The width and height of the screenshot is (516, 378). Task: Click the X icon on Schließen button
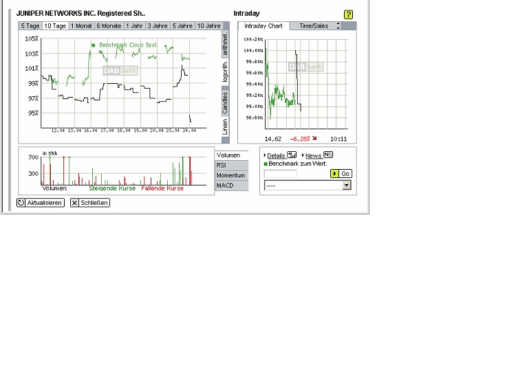pos(75,203)
